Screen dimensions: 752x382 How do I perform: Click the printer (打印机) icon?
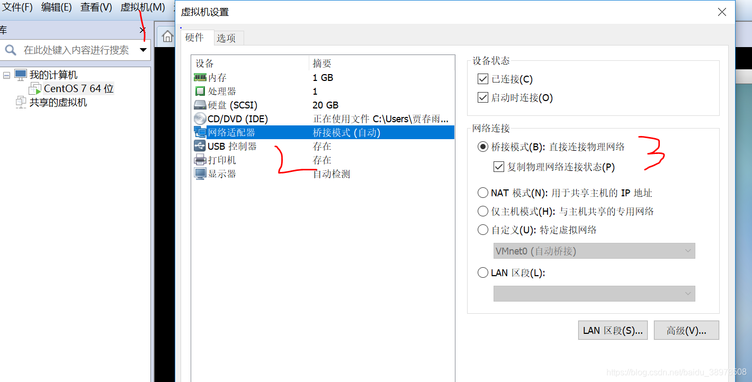(x=200, y=160)
